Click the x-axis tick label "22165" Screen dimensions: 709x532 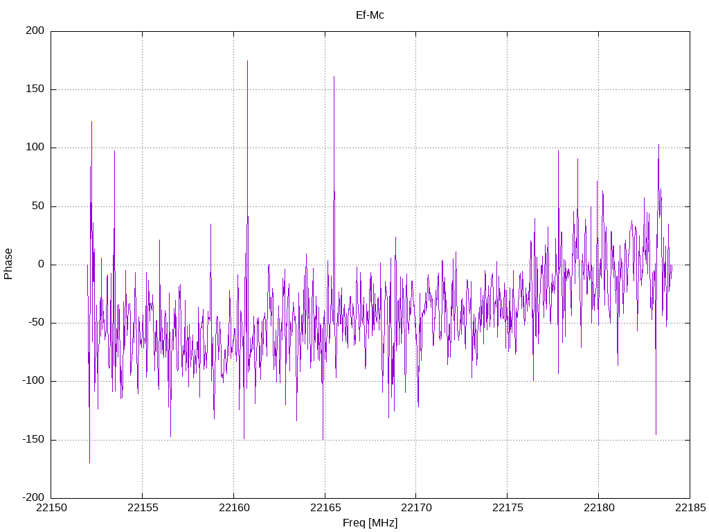pos(325,508)
